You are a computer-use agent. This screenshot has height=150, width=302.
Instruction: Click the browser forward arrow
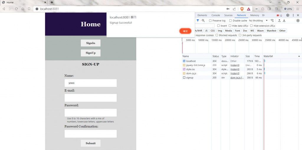point(10,9)
